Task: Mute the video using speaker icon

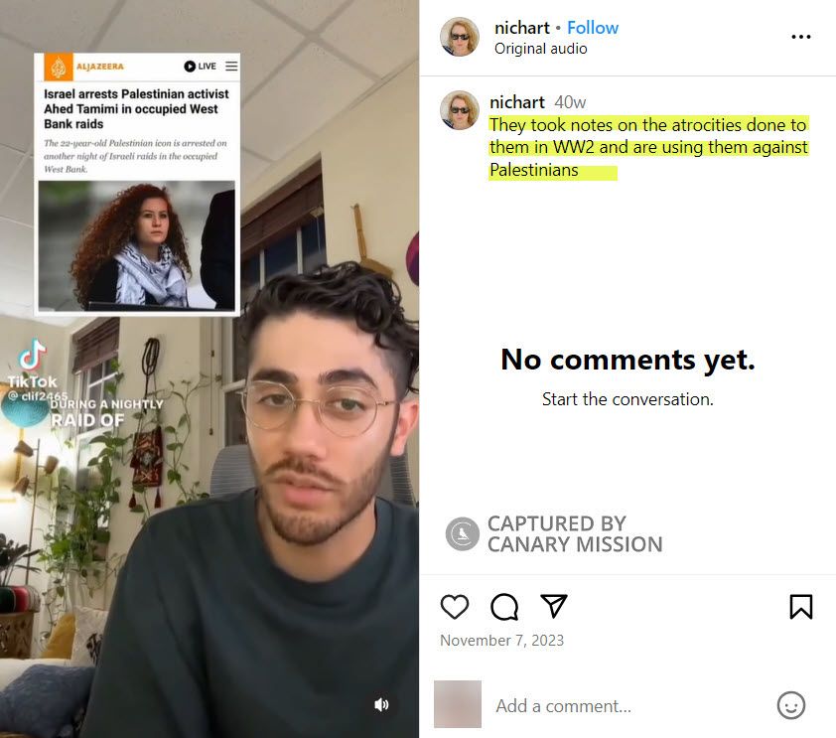Action: 381,704
